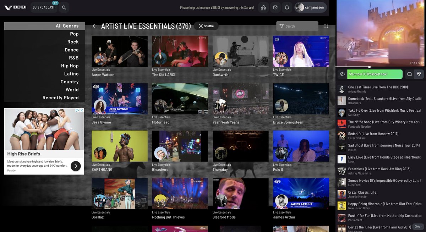Open the TWICE thumbnail

pyautogui.click(x=301, y=51)
